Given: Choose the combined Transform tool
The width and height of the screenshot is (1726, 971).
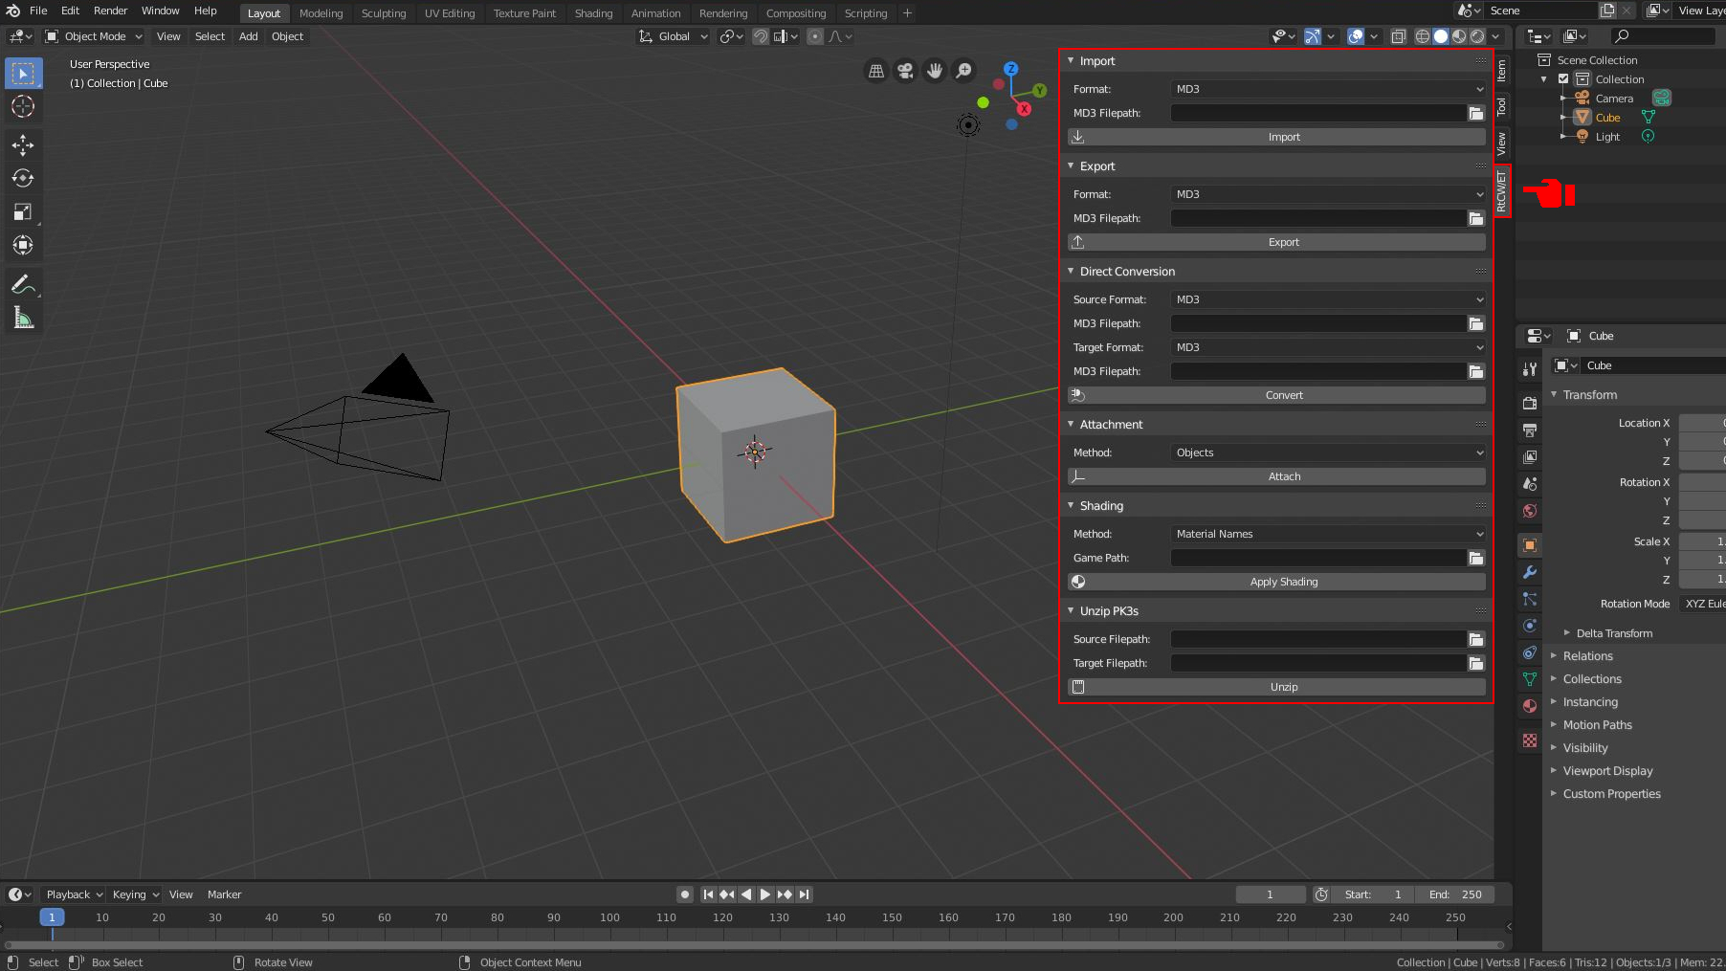Looking at the screenshot, I should pyautogui.click(x=23, y=245).
